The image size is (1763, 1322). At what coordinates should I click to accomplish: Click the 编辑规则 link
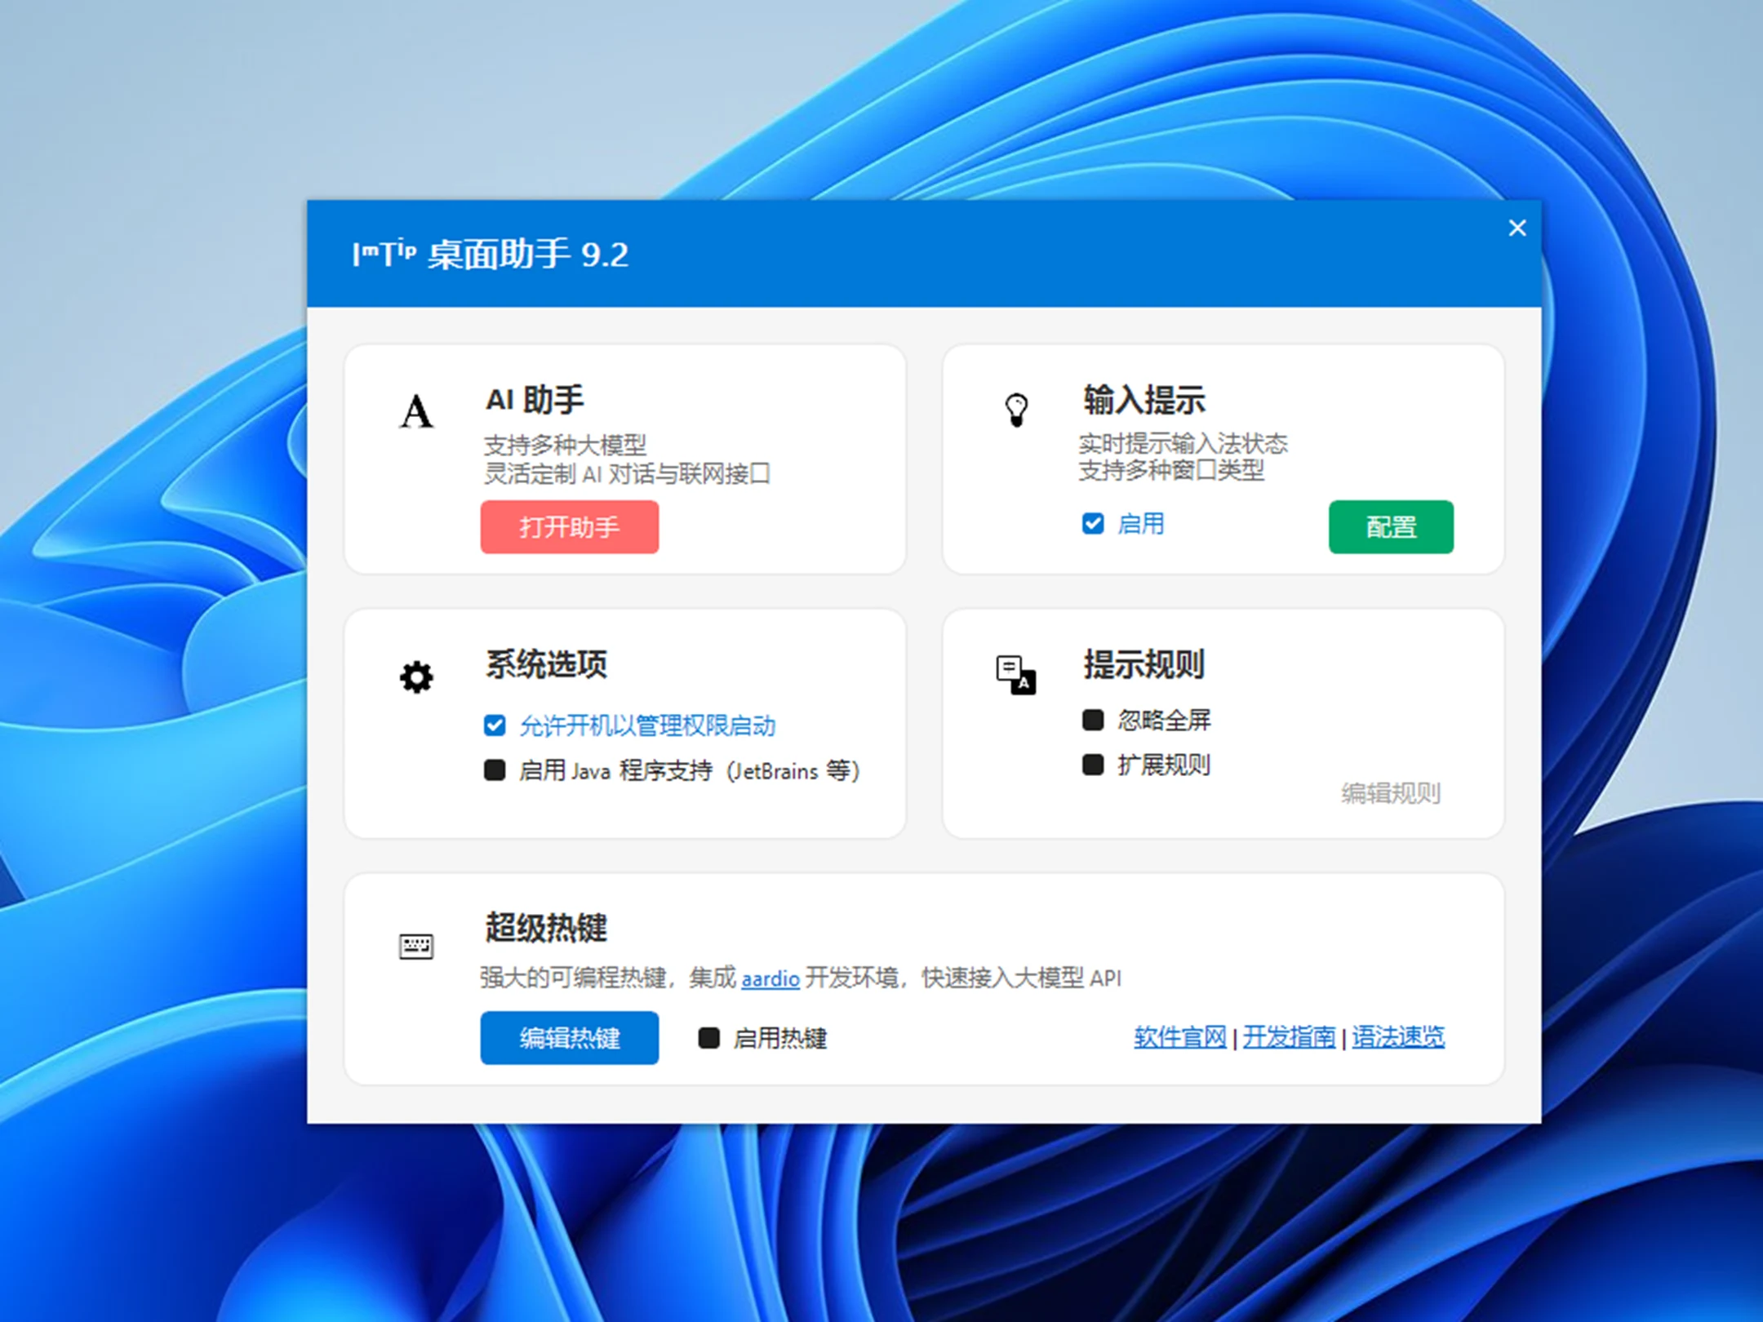pyautogui.click(x=1391, y=793)
